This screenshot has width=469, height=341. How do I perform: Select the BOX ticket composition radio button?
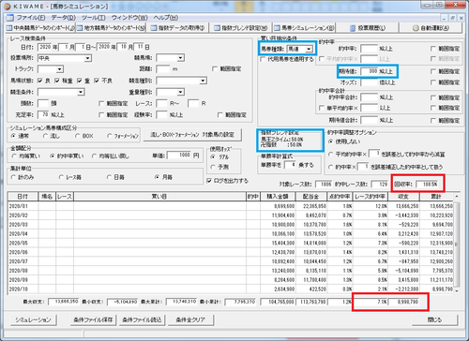click(77, 136)
